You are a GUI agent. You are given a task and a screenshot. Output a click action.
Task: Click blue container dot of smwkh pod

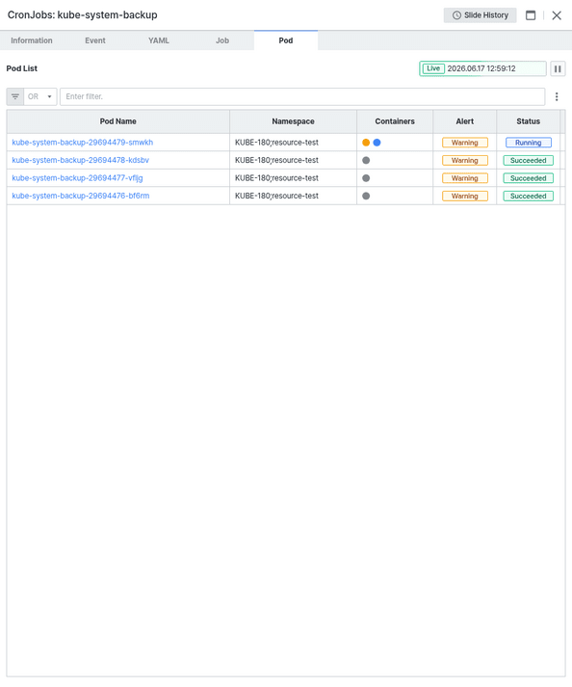(x=377, y=143)
